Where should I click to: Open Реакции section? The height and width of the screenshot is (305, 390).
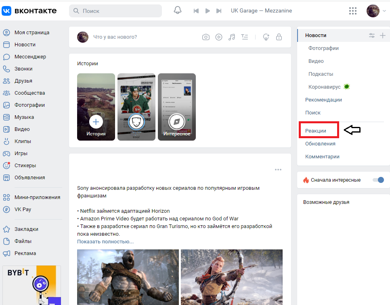point(316,131)
